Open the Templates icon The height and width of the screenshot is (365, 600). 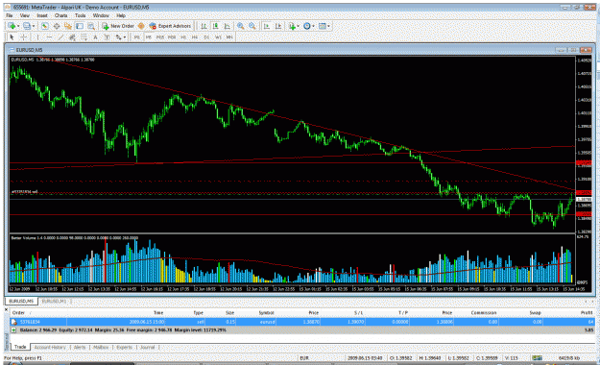point(323,26)
